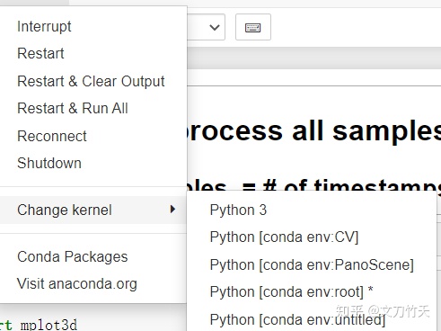The width and height of the screenshot is (441, 331).
Task: Expand the Change kernel submenu arrow
Action: [x=172, y=210]
